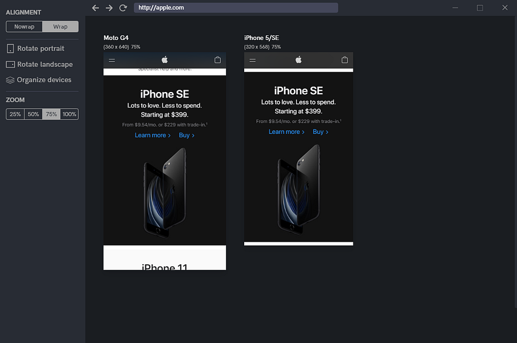Go back with the left arrow icon
Viewport: 517px width, 343px height.
point(96,8)
